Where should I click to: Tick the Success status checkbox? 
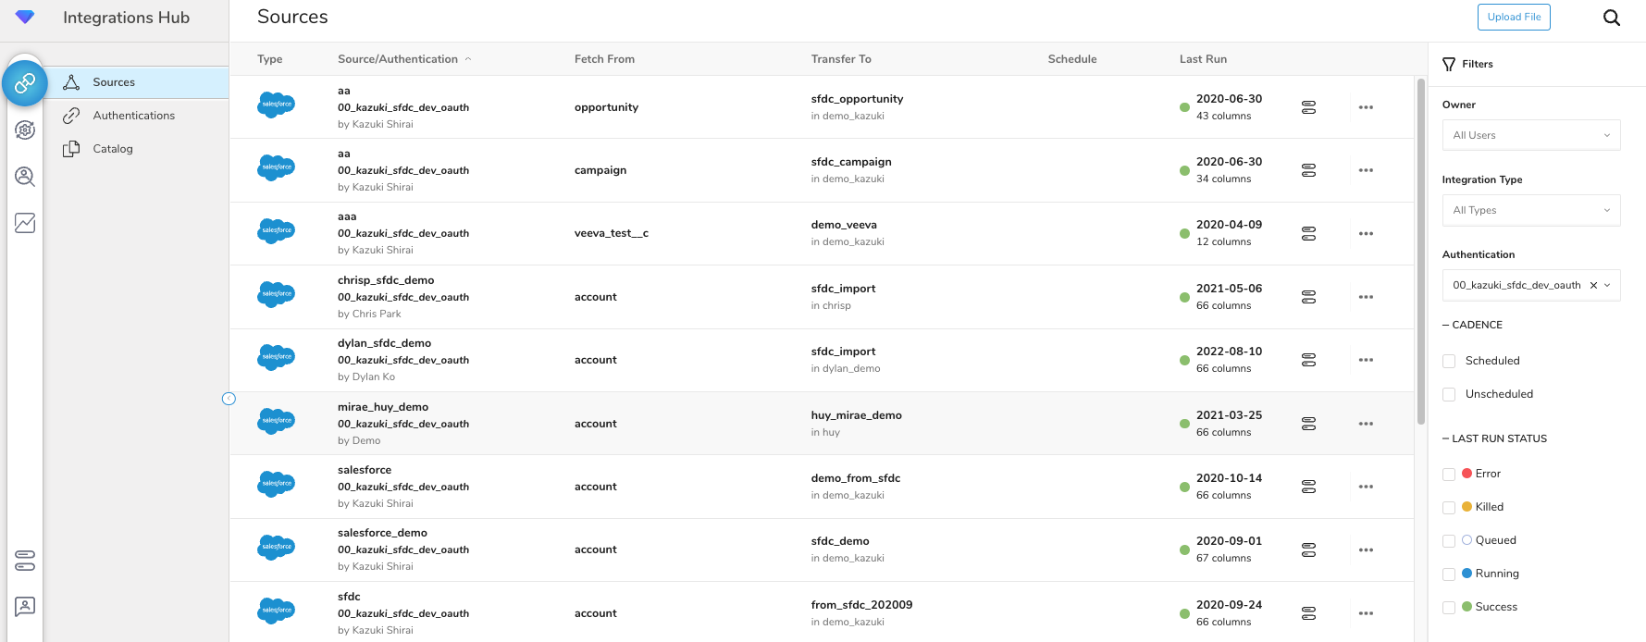1449,607
